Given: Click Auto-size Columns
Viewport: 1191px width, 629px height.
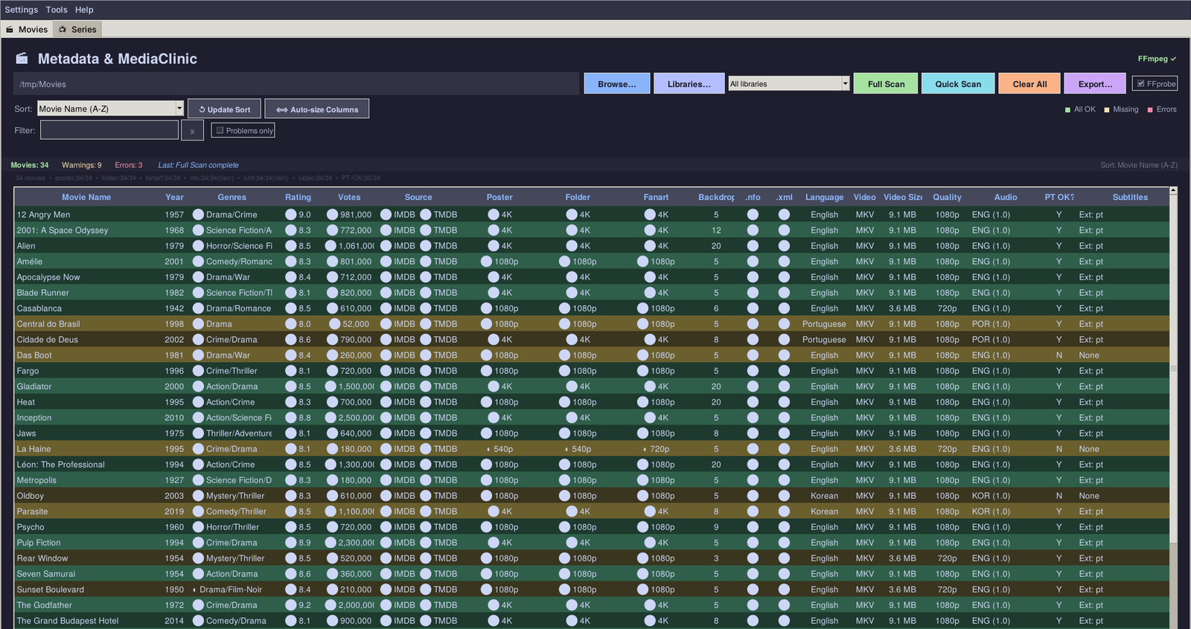Looking at the screenshot, I should tap(317, 109).
